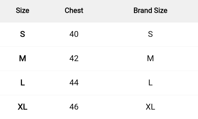Image resolution: width=198 pixels, height=119 pixels.
Task: Click brand size M cell
Action: coord(150,58)
